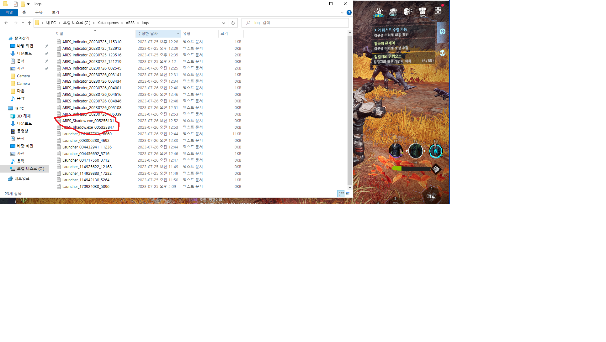Select the ARES_Shadow.exe_005256101 file
The image size is (606, 342).
pyautogui.click(x=88, y=121)
